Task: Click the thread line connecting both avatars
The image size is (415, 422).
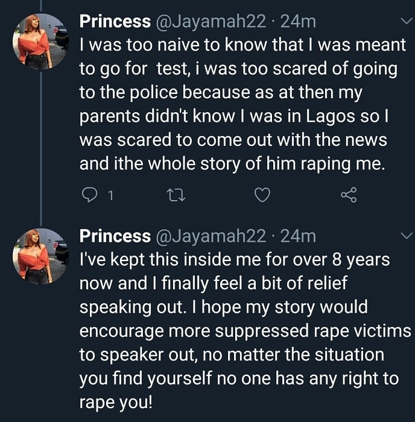Action: (41, 148)
